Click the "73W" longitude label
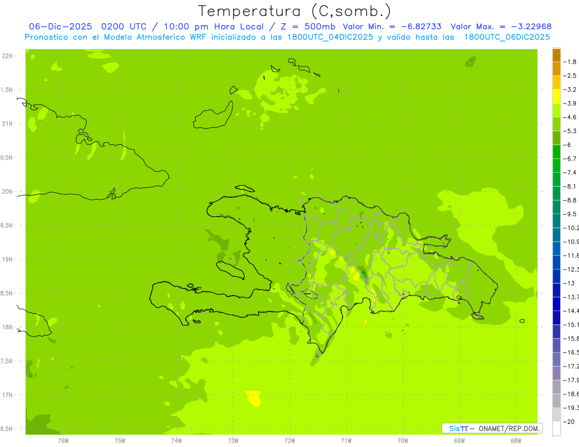 click(x=233, y=441)
